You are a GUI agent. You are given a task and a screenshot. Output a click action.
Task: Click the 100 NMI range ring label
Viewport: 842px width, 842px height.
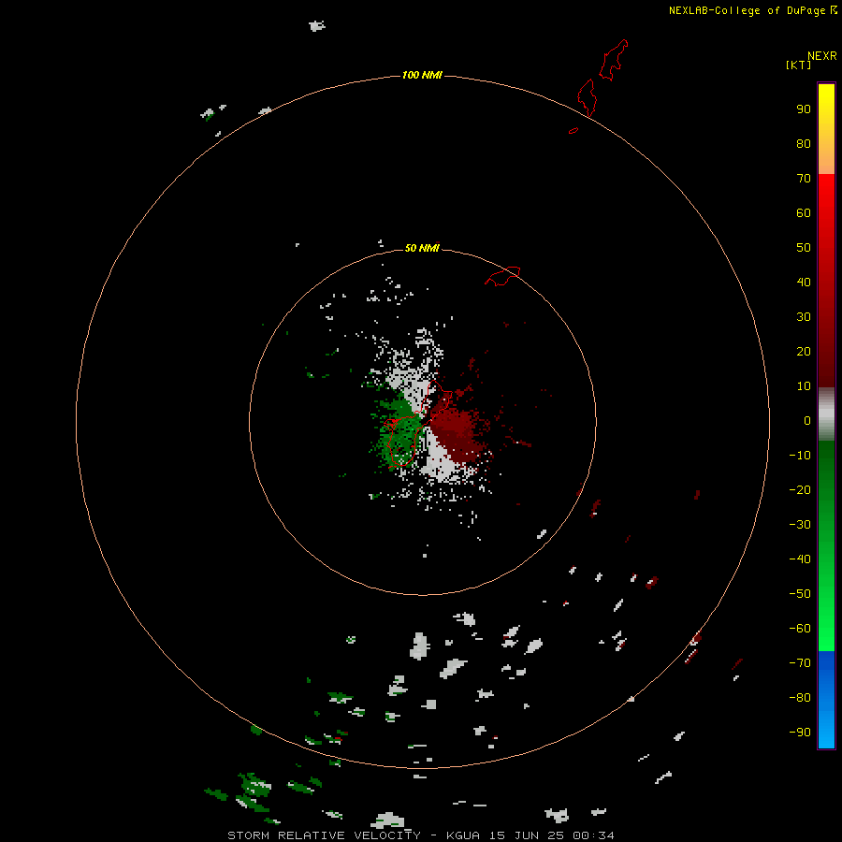422,75
